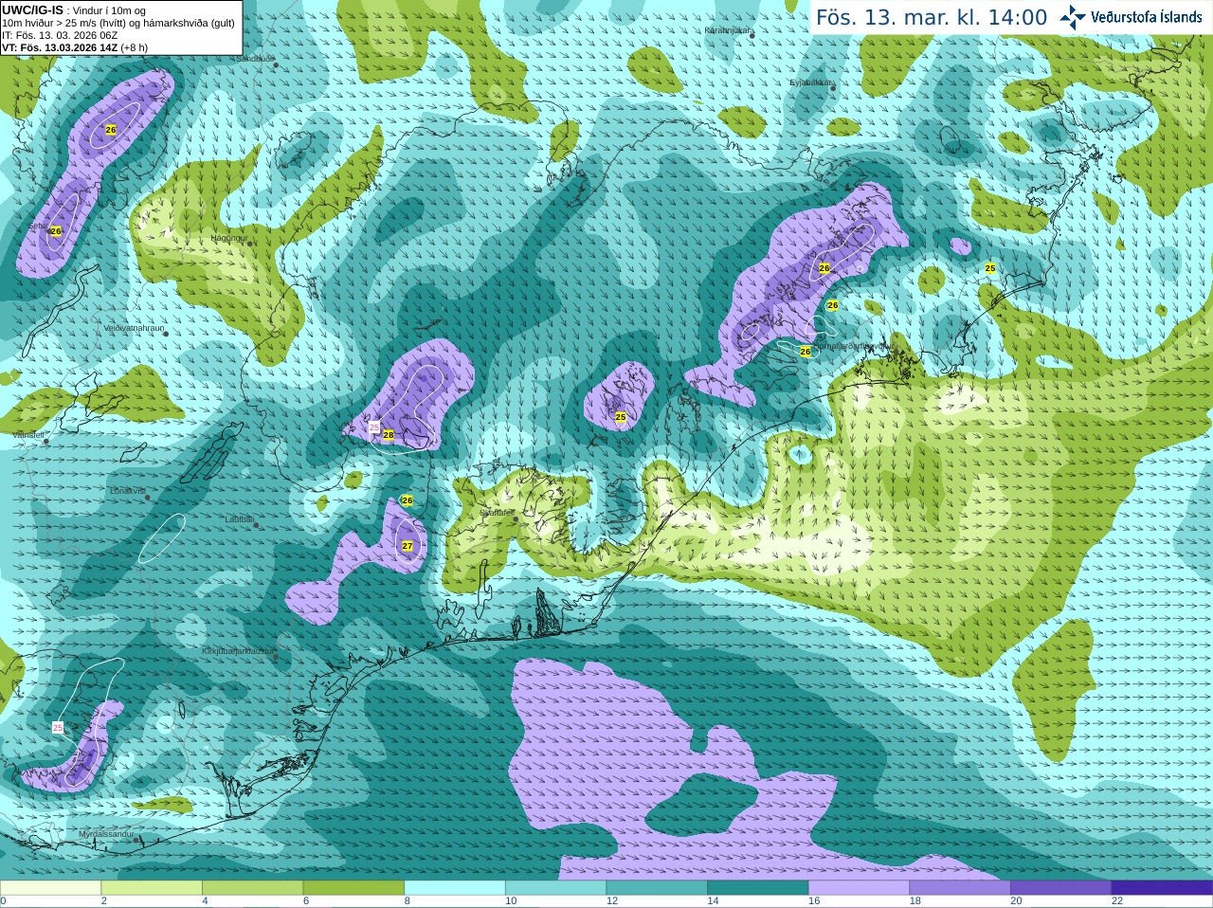Select the Kirkjubæjarklaustur station label
The image size is (1213, 908).
tap(238, 652)
